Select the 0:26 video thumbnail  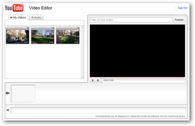tap(68, 37)
